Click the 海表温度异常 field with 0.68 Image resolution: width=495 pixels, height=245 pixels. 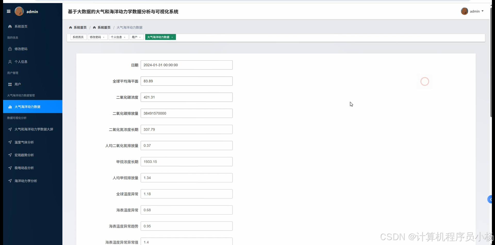187,210
